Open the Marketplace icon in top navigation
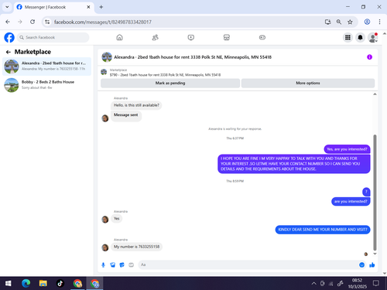 [227, 38]
